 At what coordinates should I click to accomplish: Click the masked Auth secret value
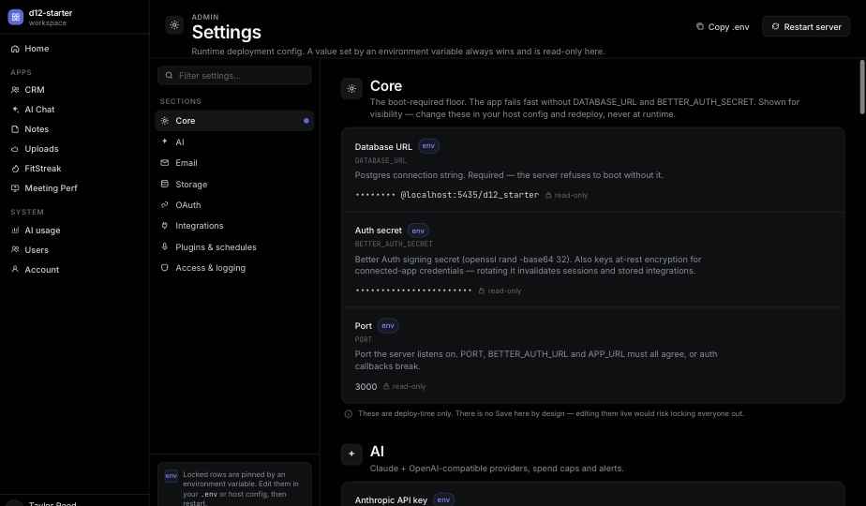[x=413, y=290]
